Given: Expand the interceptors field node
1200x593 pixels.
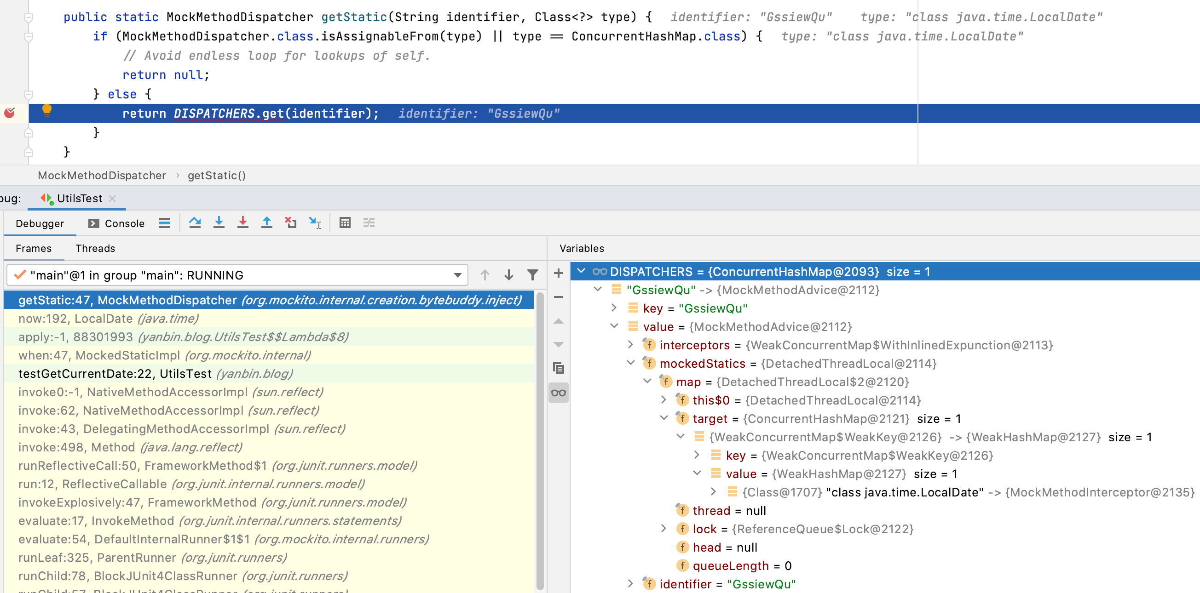Looking at the screenshot, I should [630, 345].
